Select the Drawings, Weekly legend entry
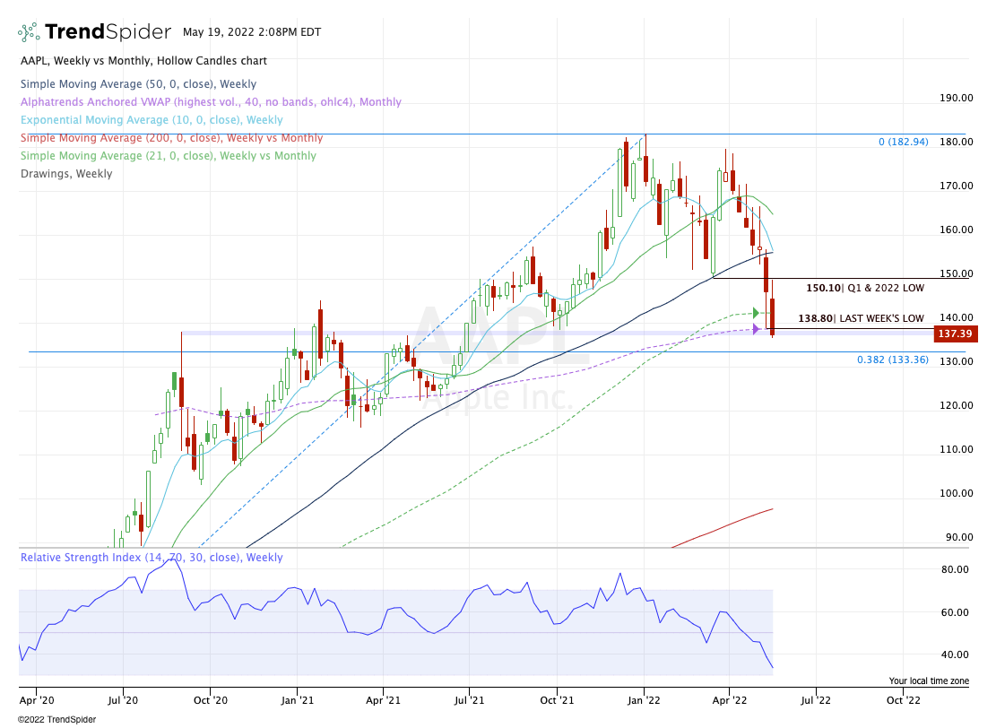The image size is (996, 728). click(66, 174)
